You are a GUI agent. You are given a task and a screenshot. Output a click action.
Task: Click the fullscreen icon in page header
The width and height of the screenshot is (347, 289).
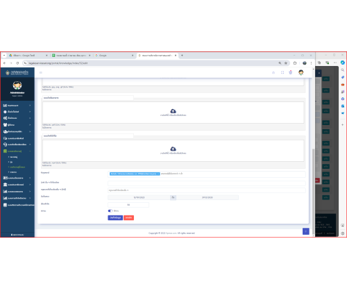click(282, 72)
